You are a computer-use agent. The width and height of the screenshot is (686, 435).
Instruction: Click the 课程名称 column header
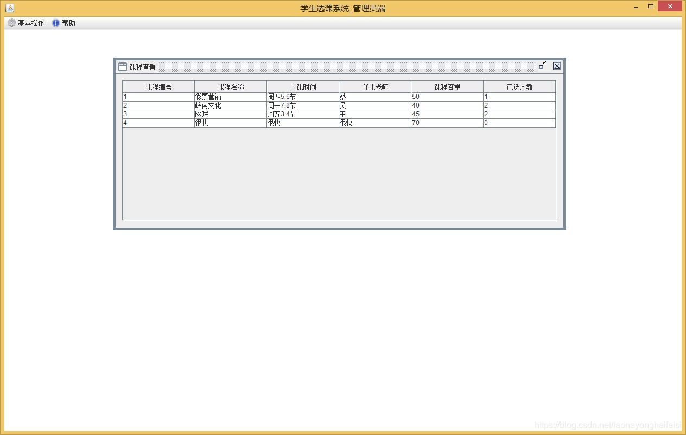pos(231,87)
